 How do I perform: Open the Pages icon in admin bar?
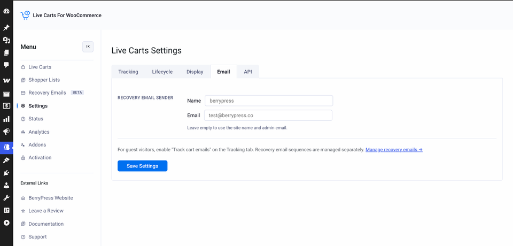click(6, 53)
